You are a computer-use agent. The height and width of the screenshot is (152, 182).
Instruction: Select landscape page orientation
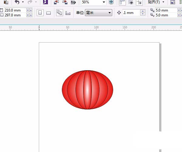[49, 13]
